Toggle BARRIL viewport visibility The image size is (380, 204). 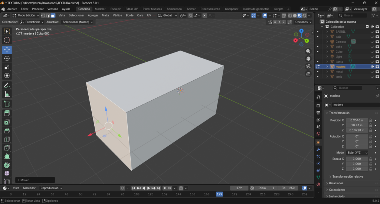point(372,32)
